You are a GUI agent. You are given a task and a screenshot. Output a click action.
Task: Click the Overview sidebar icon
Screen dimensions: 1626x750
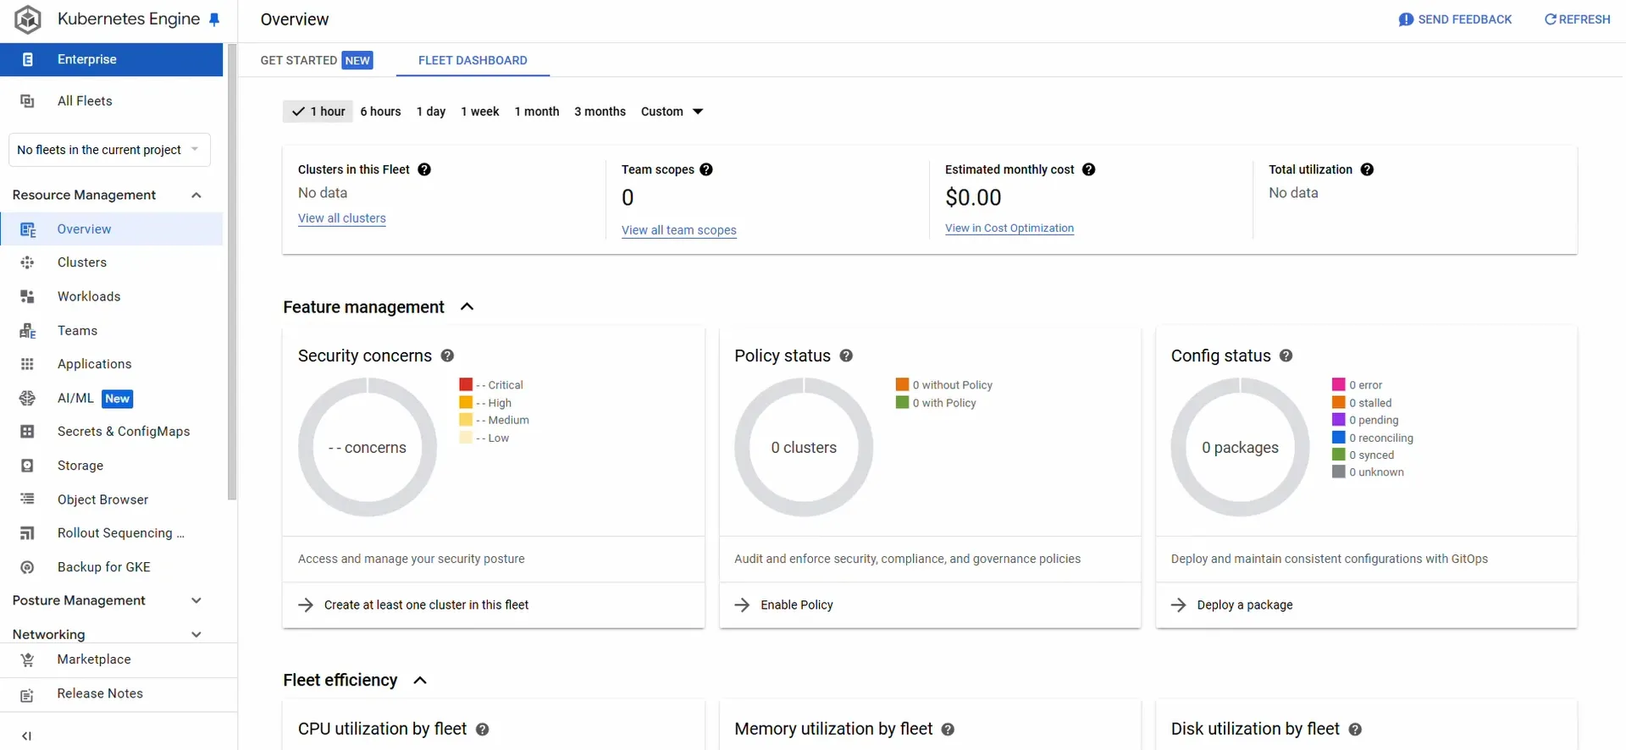click(x=28, y=229)
